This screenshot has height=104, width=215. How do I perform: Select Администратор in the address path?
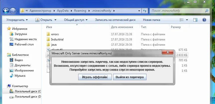point(40,11)
